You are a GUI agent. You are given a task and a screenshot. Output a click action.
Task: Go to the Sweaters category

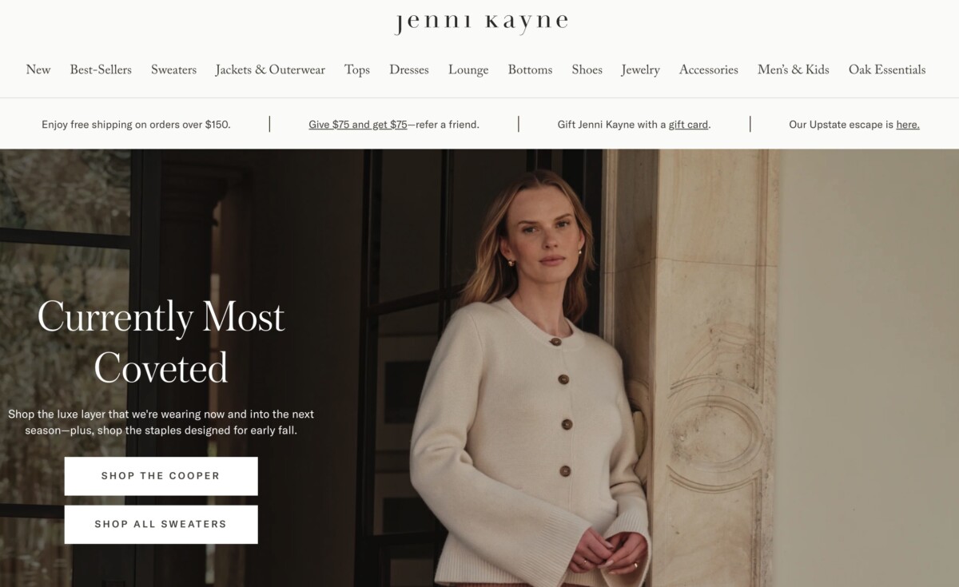click(x=173, y=70)
